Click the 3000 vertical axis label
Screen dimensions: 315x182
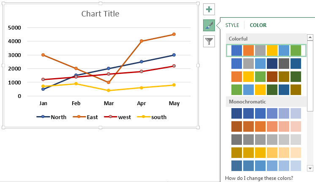[x=14, y=55]
